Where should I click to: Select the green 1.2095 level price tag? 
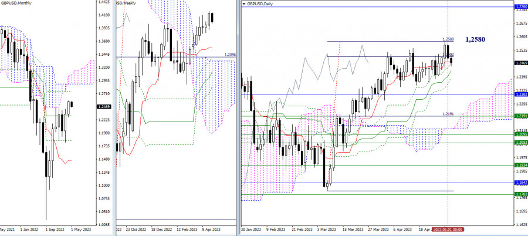[x=520, y=134]
